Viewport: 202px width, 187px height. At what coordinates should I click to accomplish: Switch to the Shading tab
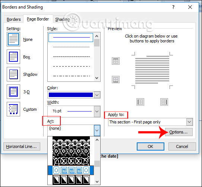pos(62,19)
